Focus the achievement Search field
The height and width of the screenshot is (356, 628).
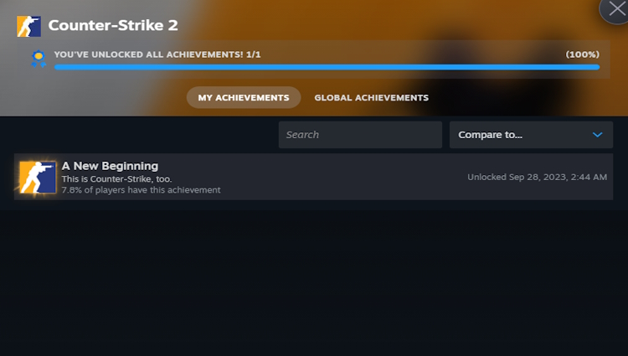pyautogui.click(x=360, y=135)
